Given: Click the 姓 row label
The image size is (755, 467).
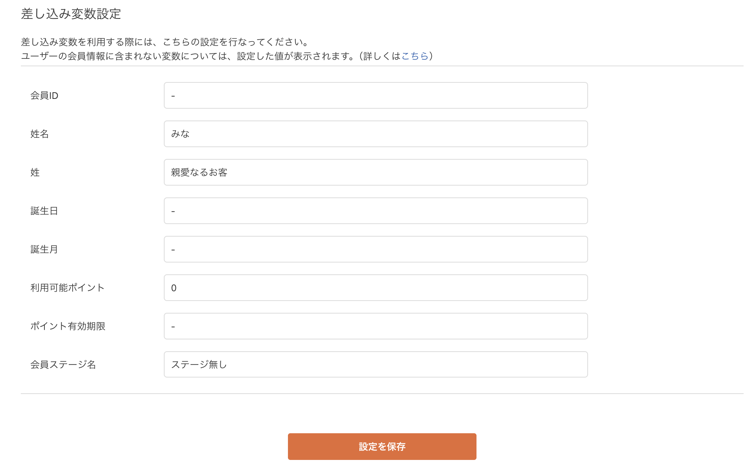Looking at the screenshot, I should (35, 172).
